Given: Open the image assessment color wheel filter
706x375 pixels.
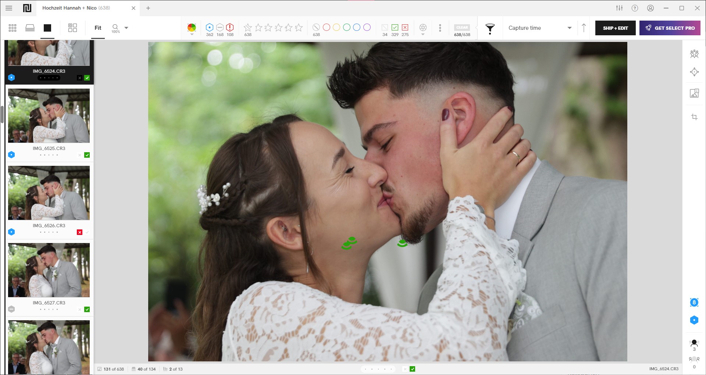Looking at the screenshot, I should [x=192, y=28].
